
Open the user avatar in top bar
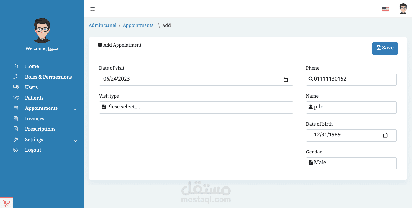403,9
